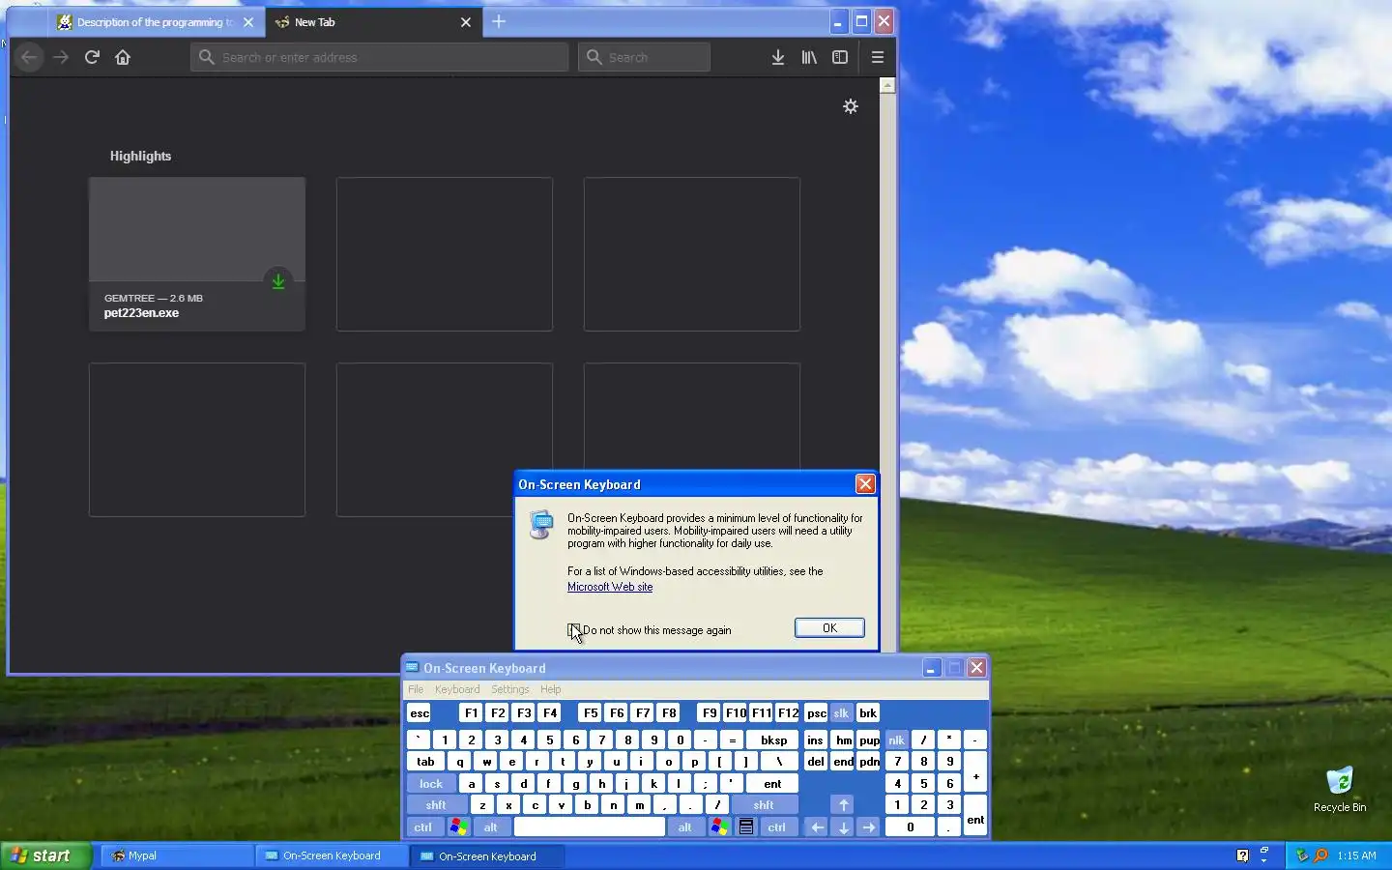Screen dimensions: 1392x870
Task: Open the browser home page
Action: (x=123, y=57)
